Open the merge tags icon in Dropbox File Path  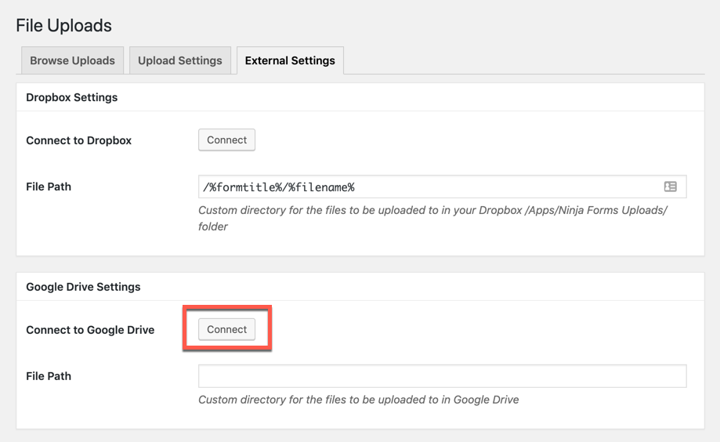tap(670, 187)
